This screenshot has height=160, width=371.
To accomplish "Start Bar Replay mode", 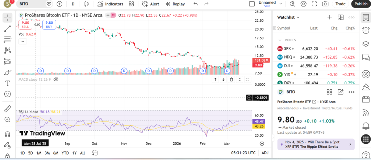I will click(175, 4).
